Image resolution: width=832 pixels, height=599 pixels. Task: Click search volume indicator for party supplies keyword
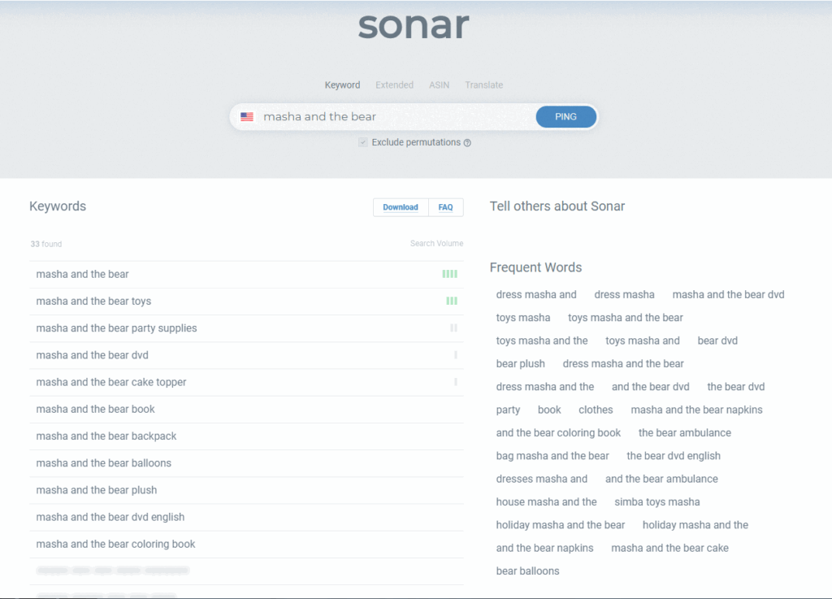pyautogui.click(x=453, y=328)
